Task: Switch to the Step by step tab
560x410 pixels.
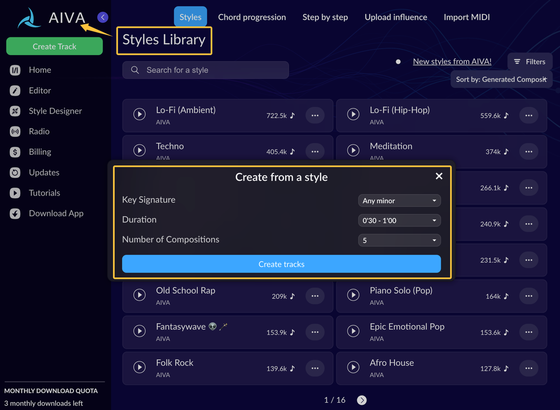Action: [325, 17]
